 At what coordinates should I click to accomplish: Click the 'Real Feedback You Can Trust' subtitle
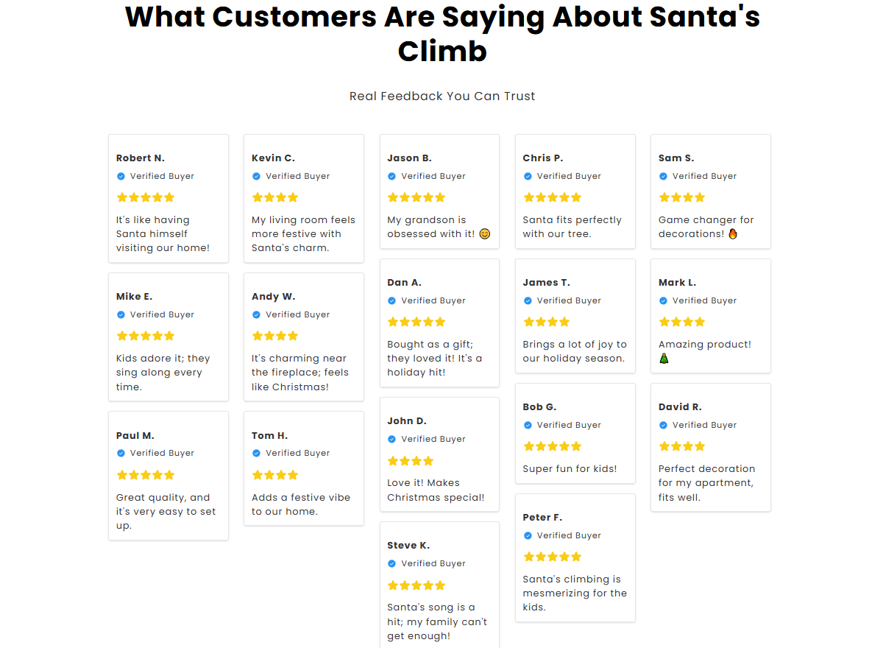point(442,96)
